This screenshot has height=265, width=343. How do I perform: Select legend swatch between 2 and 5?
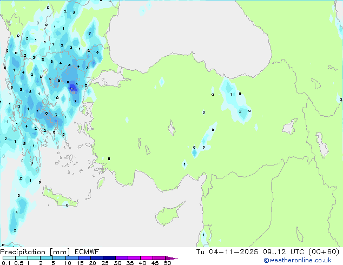47,258
